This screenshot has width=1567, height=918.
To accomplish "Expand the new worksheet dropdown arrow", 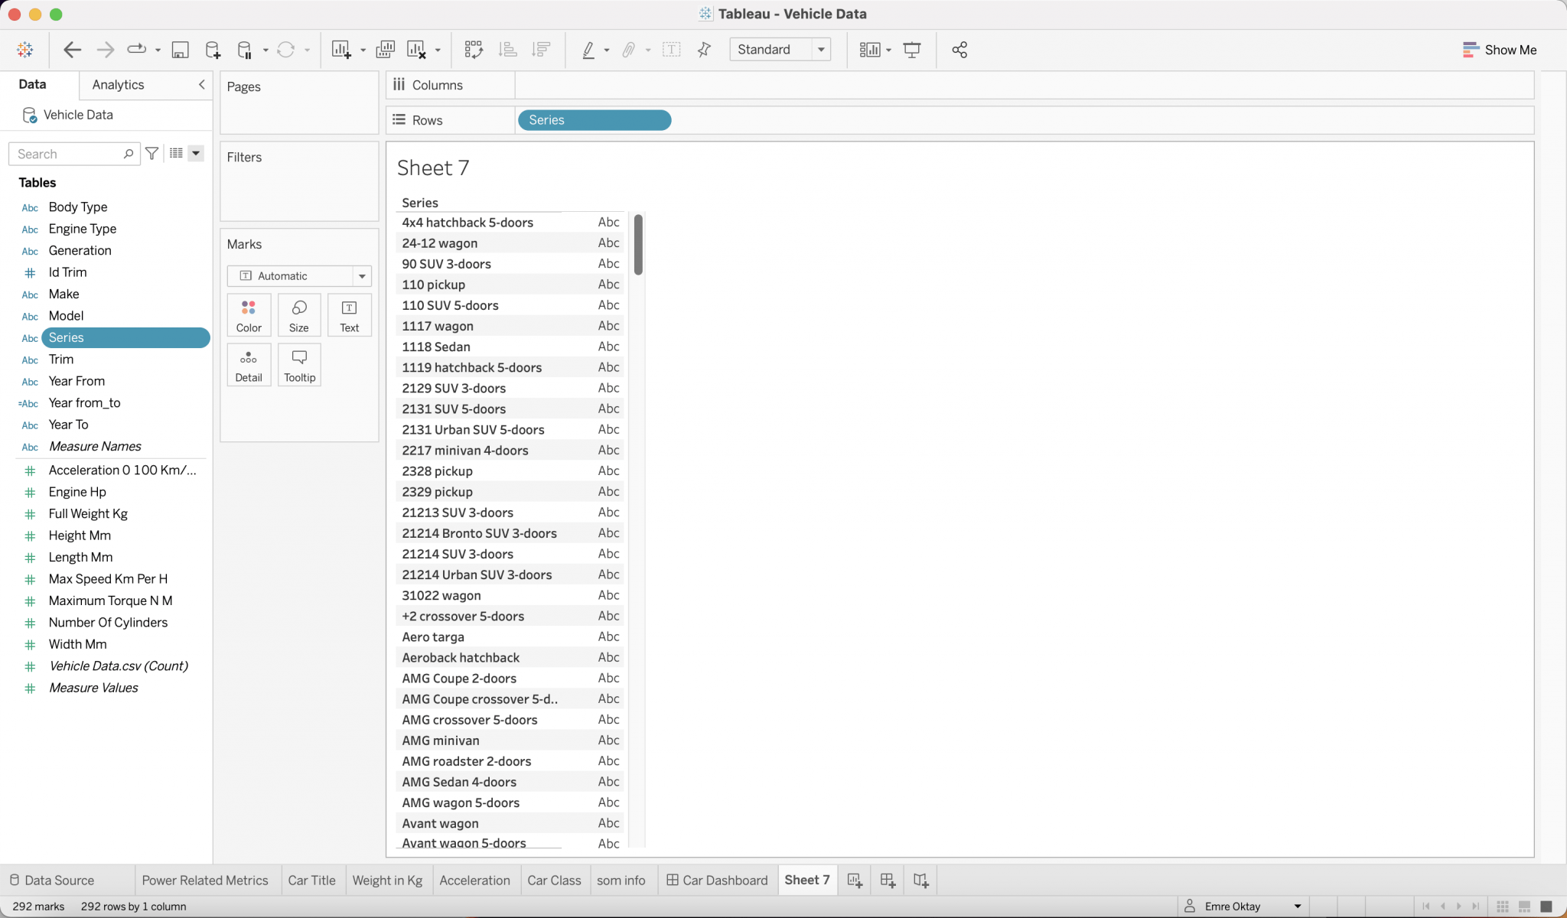I will [363, 50].
